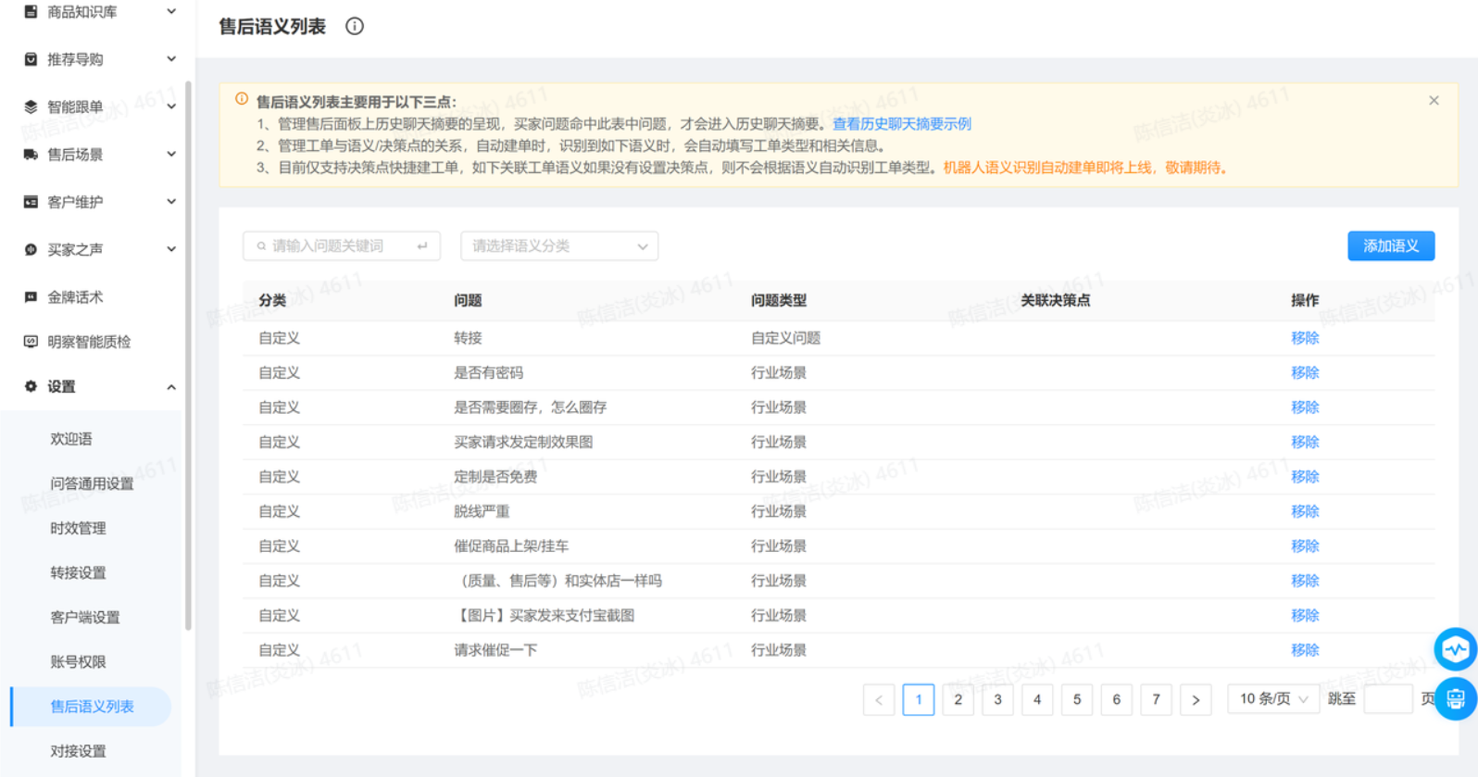The height and width of the screenshot is (777, 1478).
Task: Click the sidebar vertical scrollbar
Action: [x=189, y=356]
